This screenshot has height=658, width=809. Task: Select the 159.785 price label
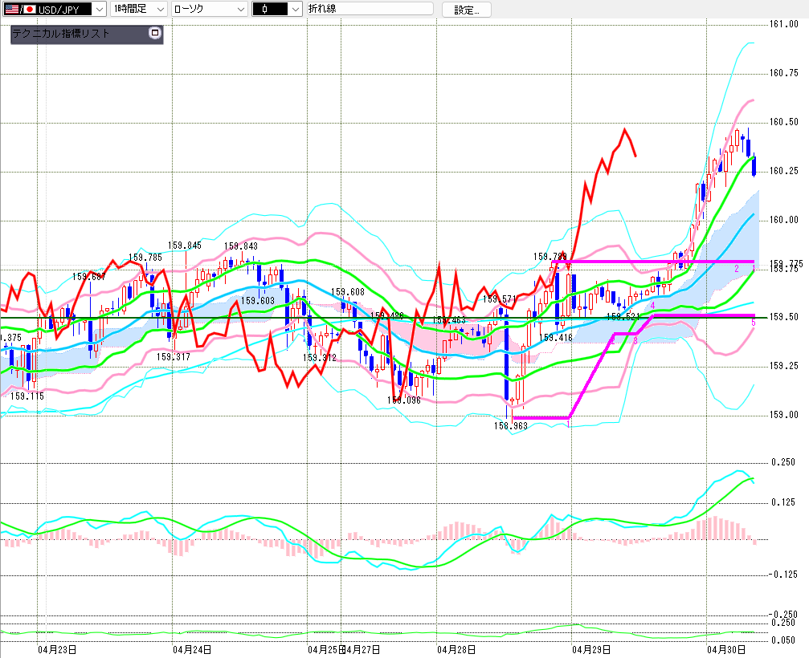point(145,258)
